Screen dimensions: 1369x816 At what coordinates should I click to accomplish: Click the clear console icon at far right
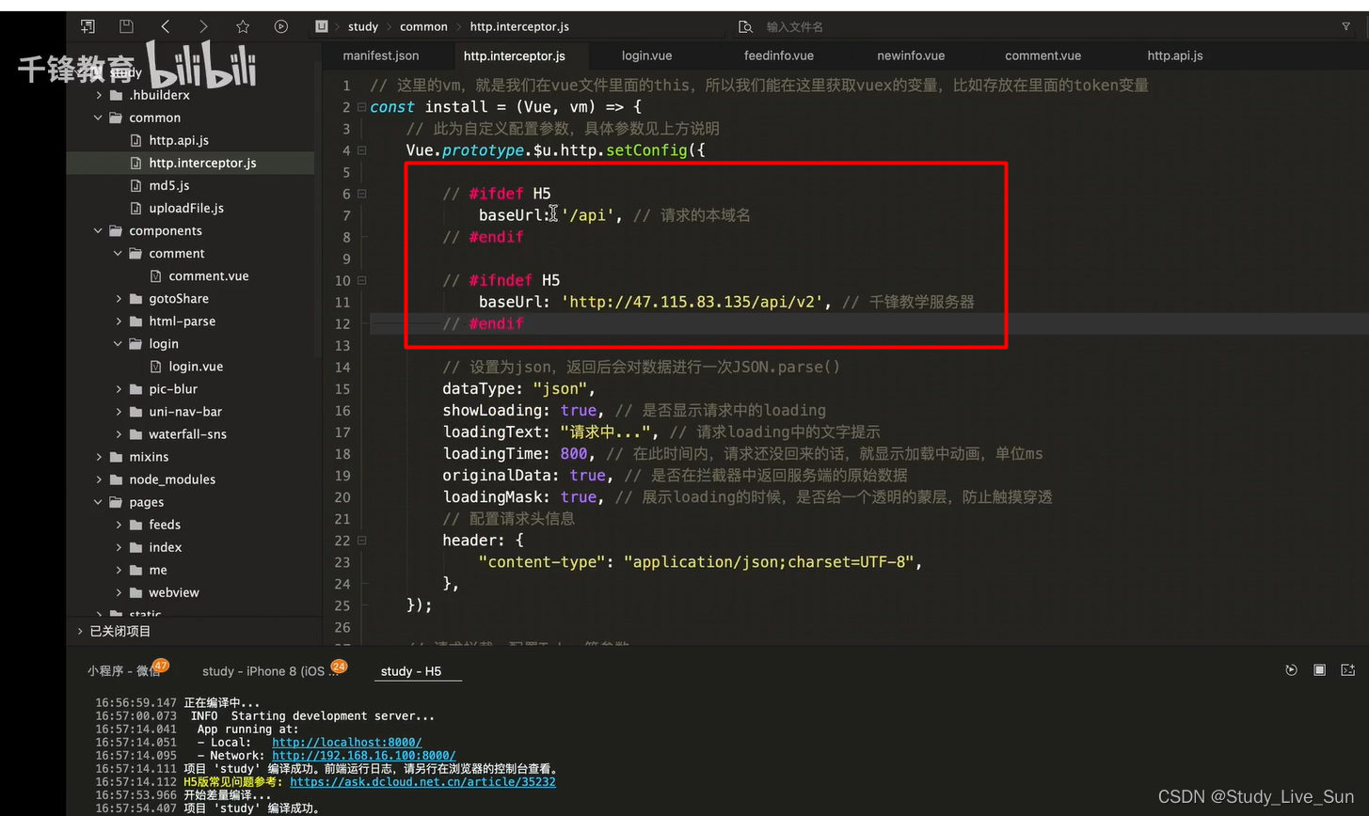(1348, 670)
